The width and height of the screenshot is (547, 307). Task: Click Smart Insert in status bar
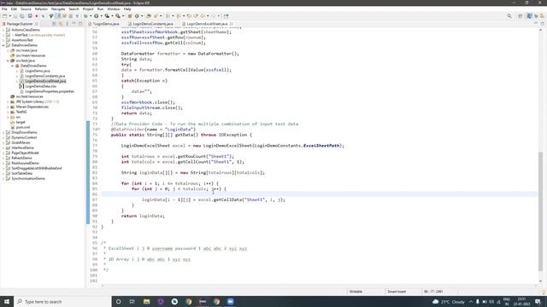pos(397,292)
